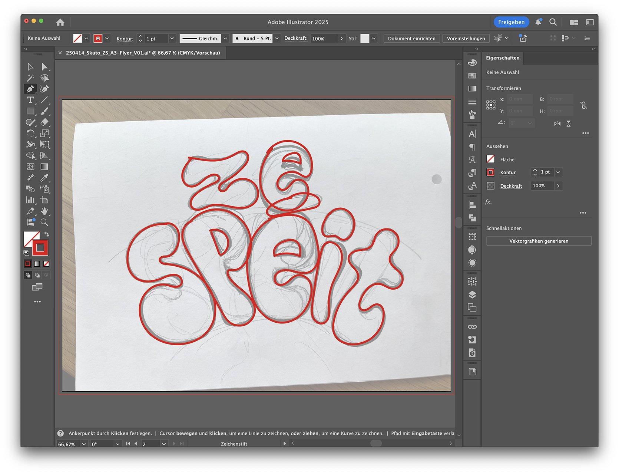Select the Pen tool
The image size is (619, 474).
pyautogui.click(x=30, y=89)
